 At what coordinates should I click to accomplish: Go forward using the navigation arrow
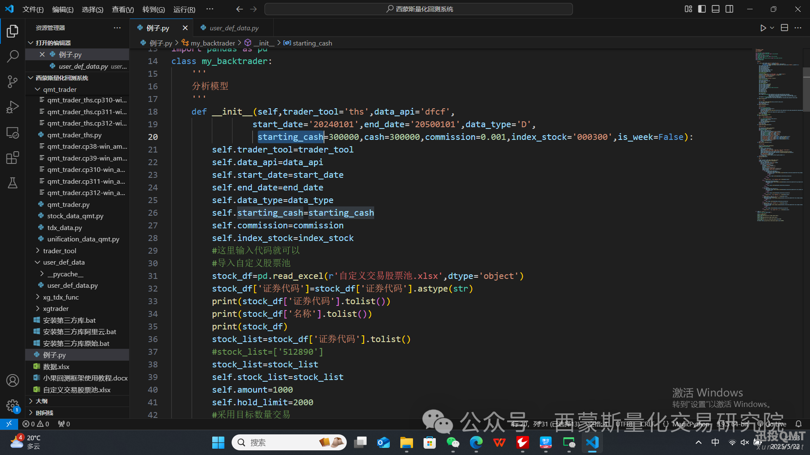coord(254,9)
